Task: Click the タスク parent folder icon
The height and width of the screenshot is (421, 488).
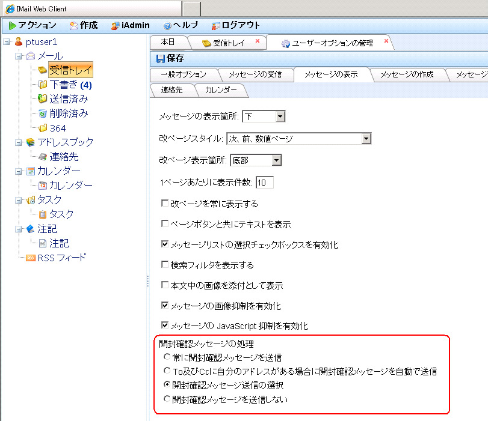Action: tap(31, 200)
